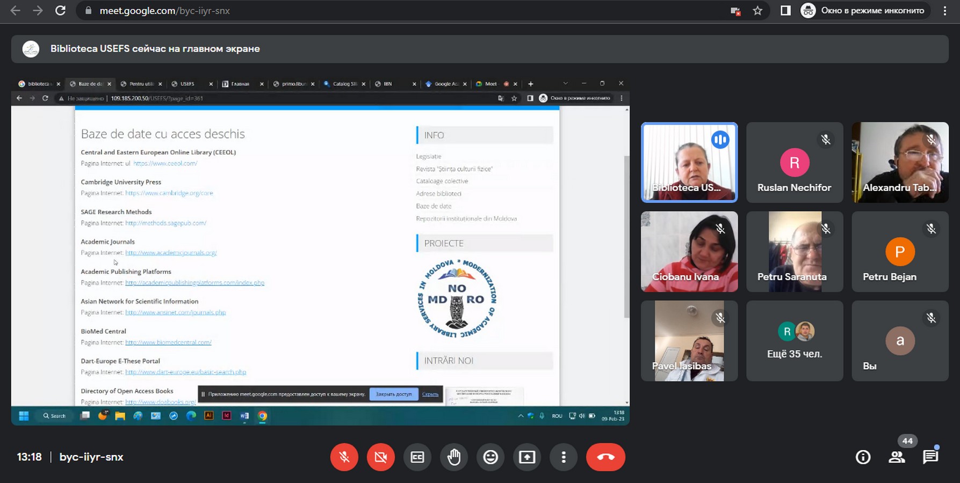Open Word icon in shared taskbar
Viewport: 960px width, 483px height.
coord(244,416)
